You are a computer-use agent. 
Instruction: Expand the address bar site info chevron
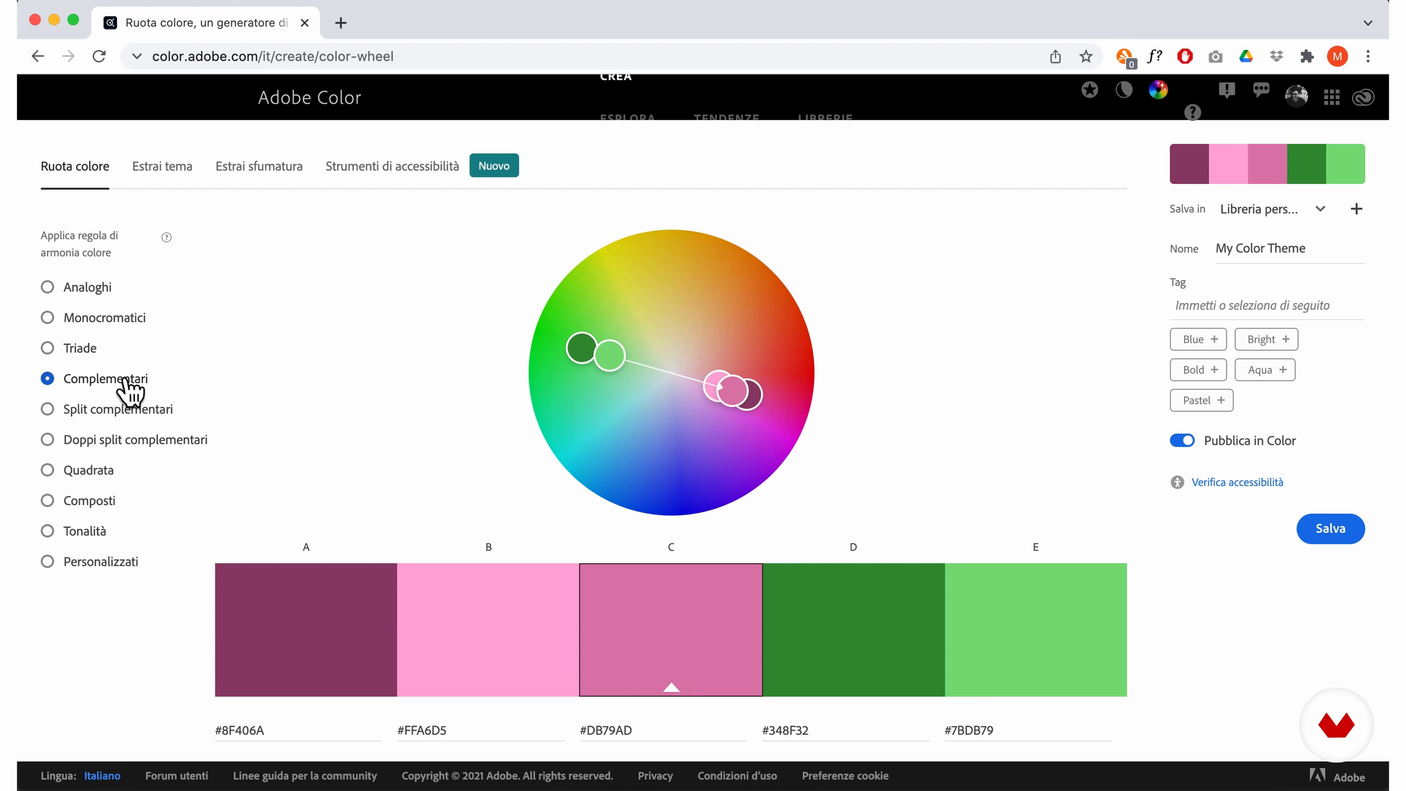pyautogui.click(x=137, y=56)
